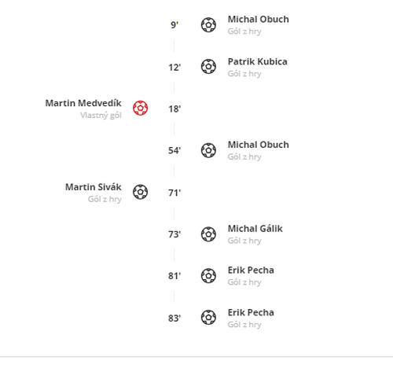Click the goal ball icon at 83'
The width and height of the screenshot is (393, 368).
[x=208, y=318]
